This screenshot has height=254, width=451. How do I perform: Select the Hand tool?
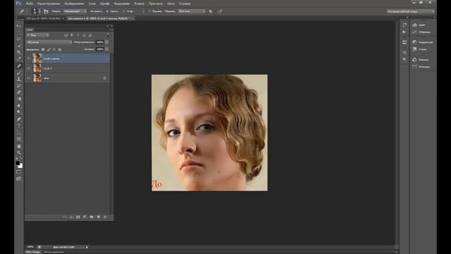click(x=19, y=146)
